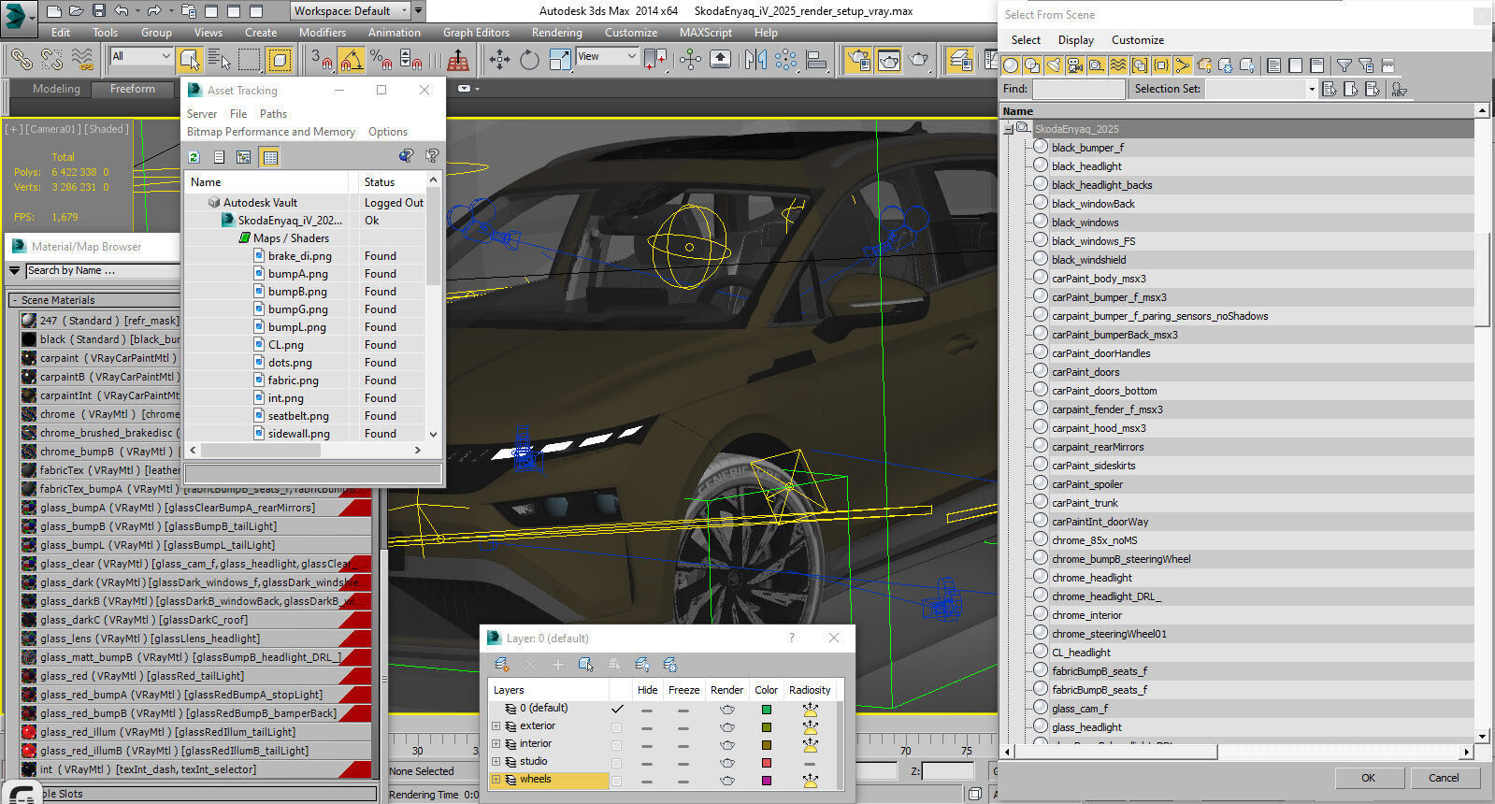This screenshot has height=804, width=1495.
Task: Open the reference coordinate 'View' dropdown
Action: pyautogui.click(x=607, y=56)
